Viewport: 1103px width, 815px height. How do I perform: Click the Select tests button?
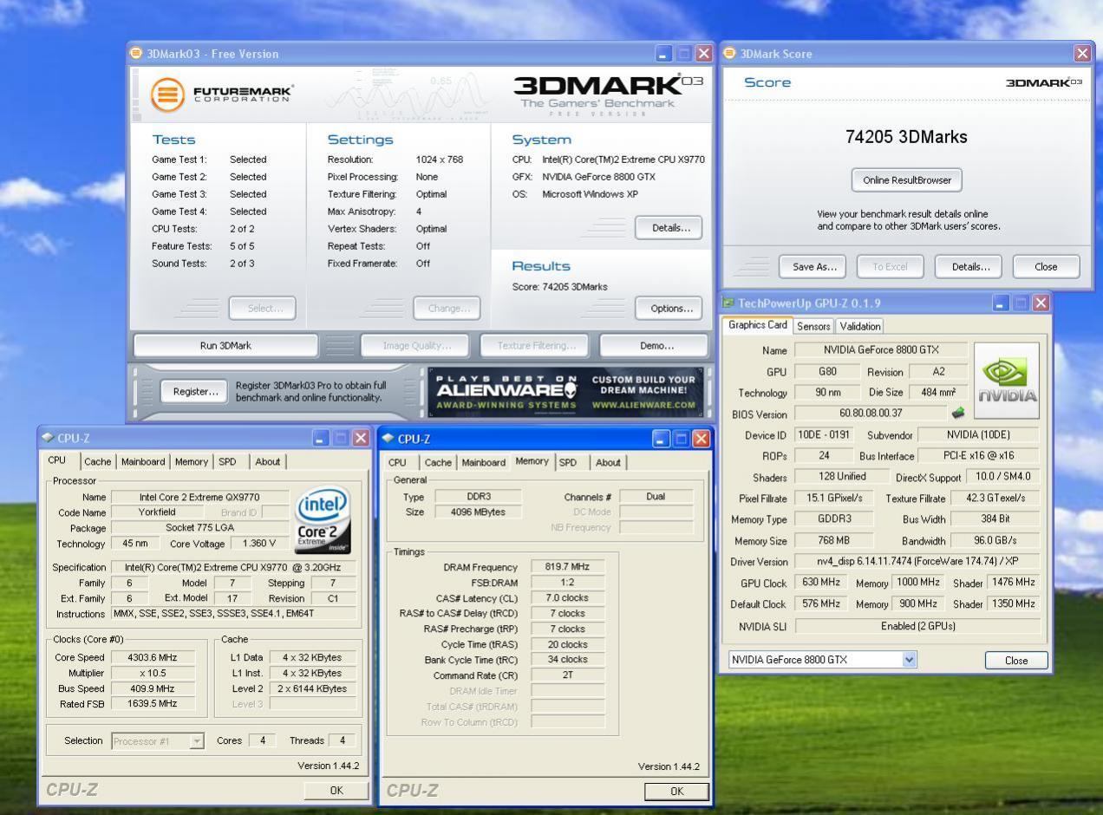(x=262, y=308)
